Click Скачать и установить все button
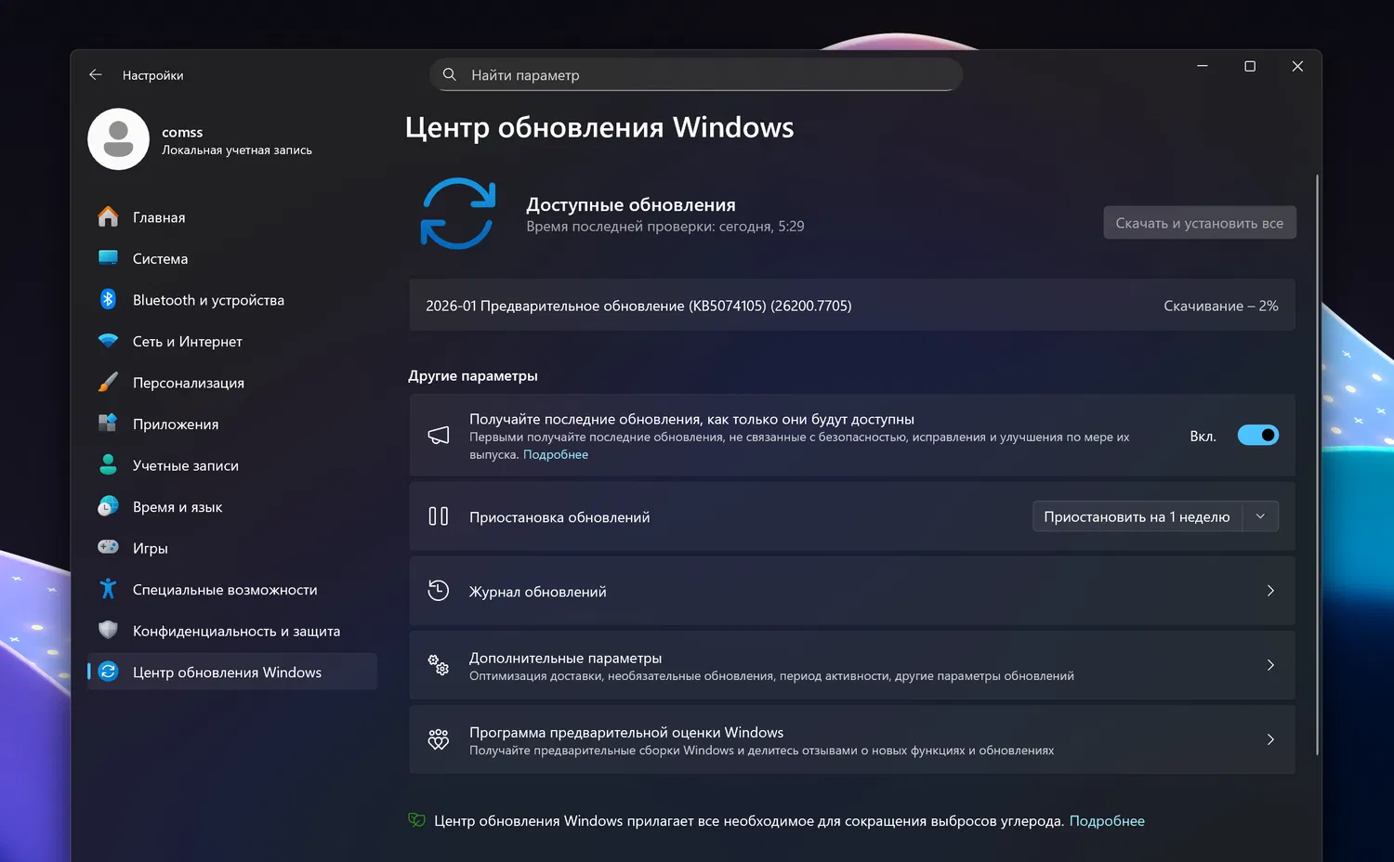The width and height of the screenshot is (1394, 862). click(1200, 223)
